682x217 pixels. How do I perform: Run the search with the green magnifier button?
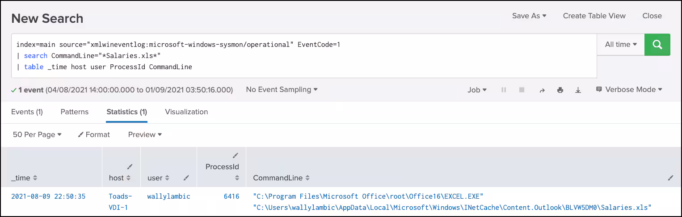pyautogui.click(x=657, y=45)
